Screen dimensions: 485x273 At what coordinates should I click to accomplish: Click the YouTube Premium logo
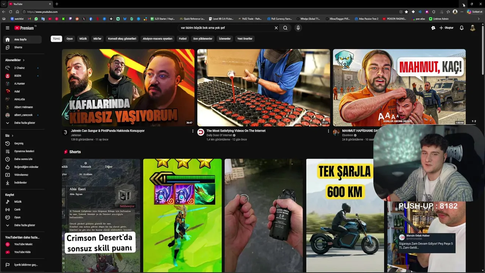click(x=25, y=28)
